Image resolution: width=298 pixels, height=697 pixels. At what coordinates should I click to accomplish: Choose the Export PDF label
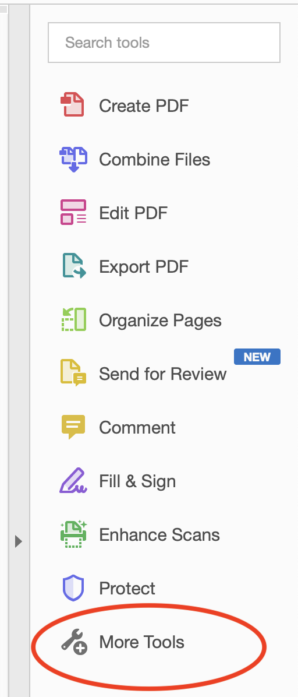point(144,266)
